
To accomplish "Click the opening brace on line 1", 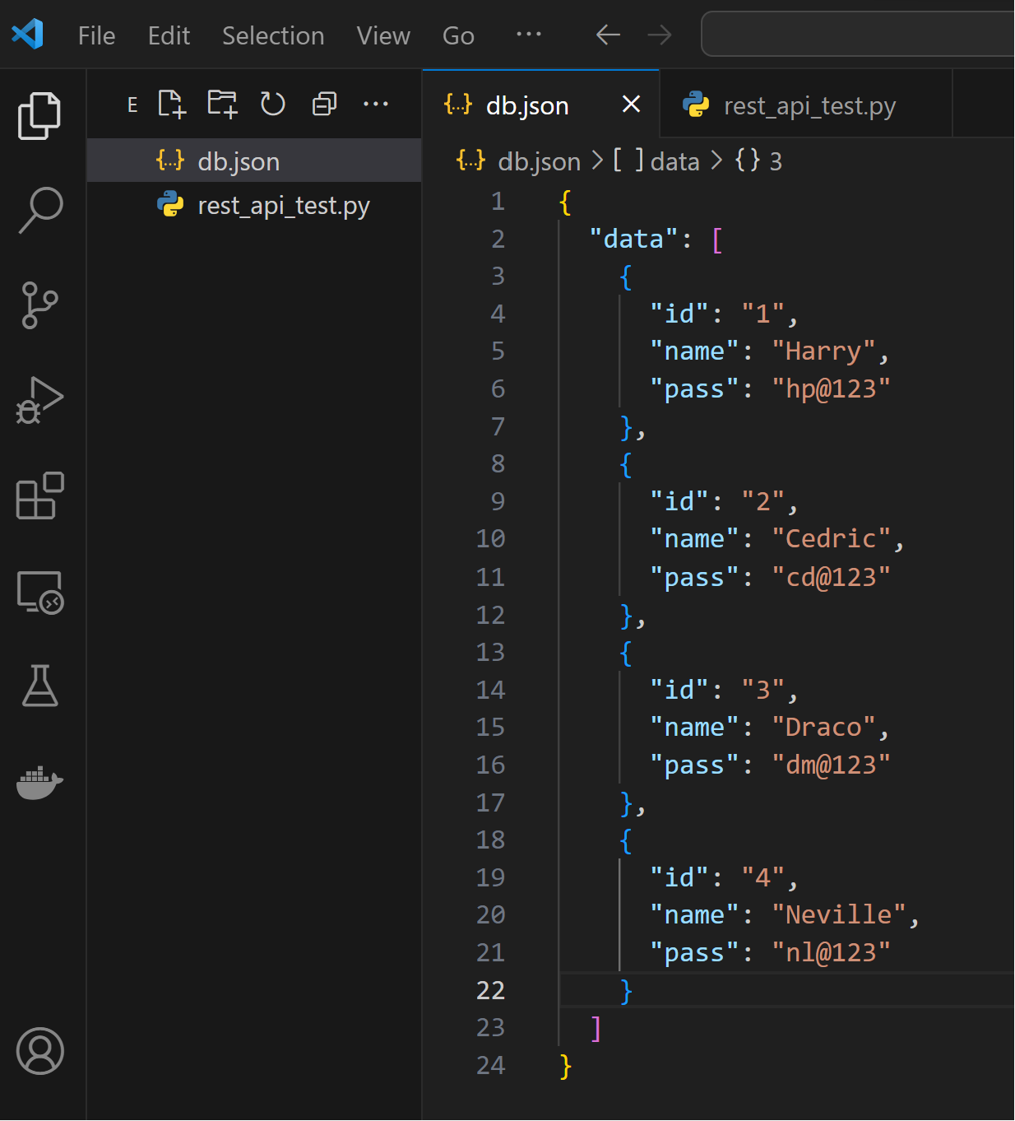I will click(566, 202).
